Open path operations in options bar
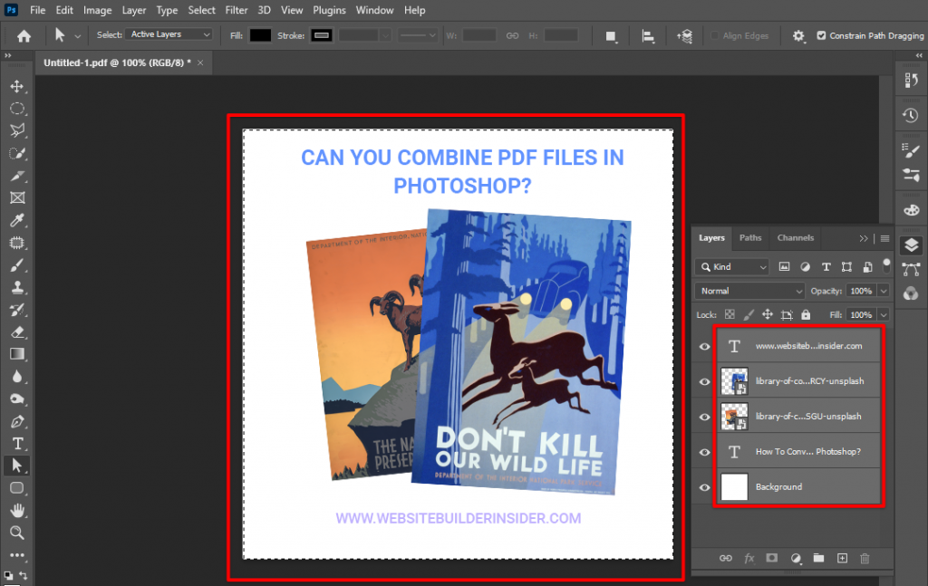This screenshot has width=928, height=586. tap(612, 36)
